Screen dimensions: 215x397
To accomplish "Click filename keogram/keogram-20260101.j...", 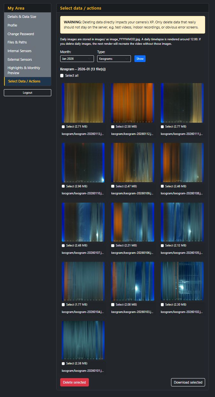I will [x=83, y=371].
